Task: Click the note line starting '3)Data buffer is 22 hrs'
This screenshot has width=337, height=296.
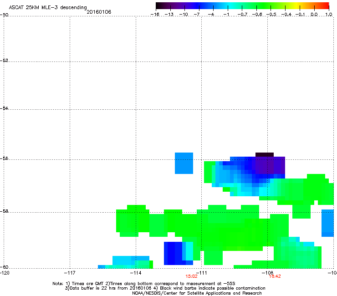Action: [x=165, y=288]
